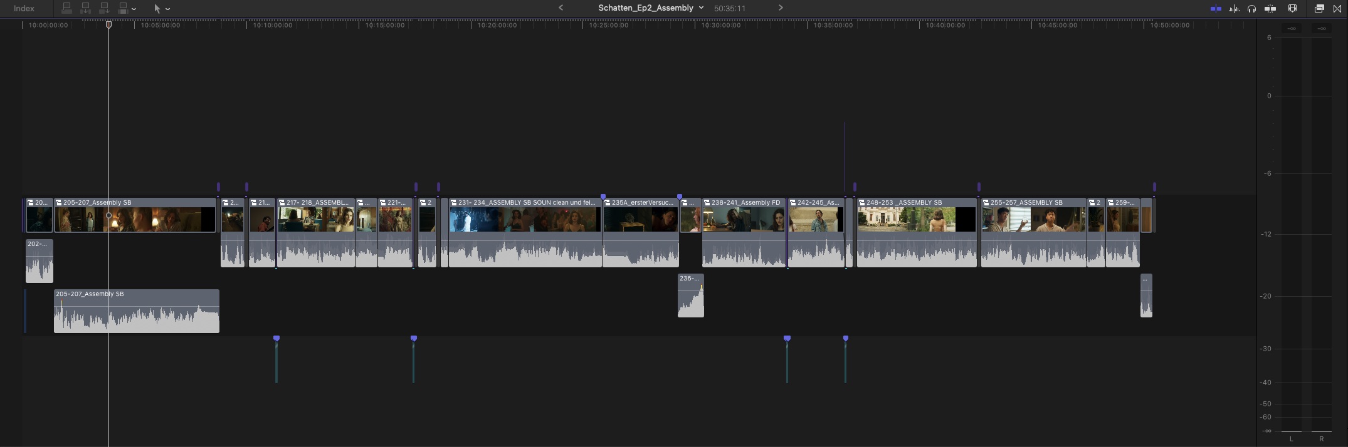The image size is (1348, 447).
Task: Select the 221- clip thumbnail
Action: tap(396, 220)
